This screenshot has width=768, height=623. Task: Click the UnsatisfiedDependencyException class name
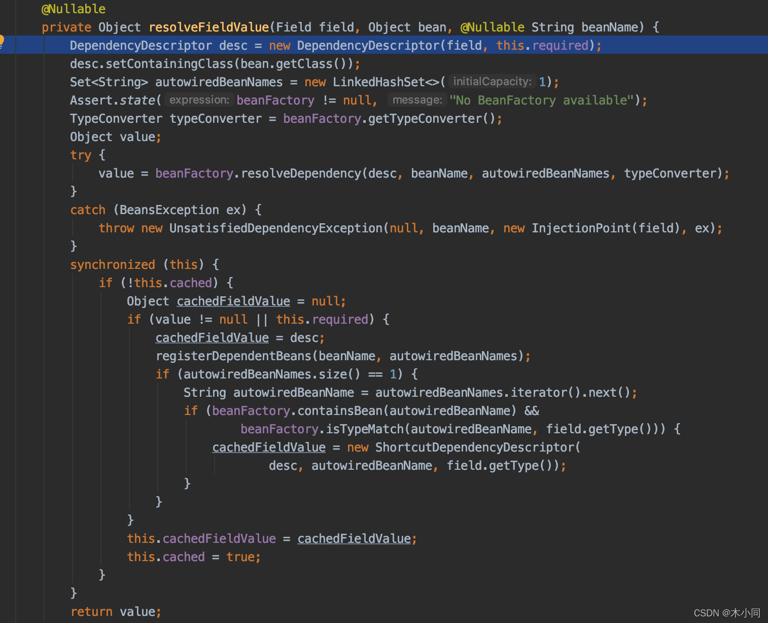tap(275, 228)
